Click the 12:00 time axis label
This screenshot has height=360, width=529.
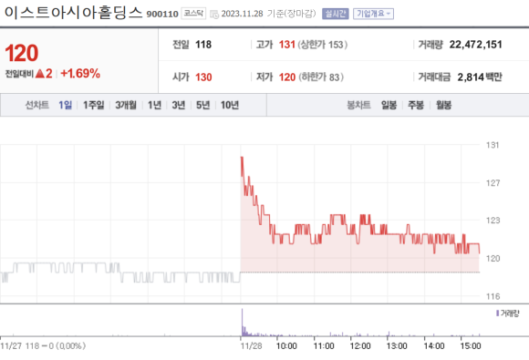(360, 346)
